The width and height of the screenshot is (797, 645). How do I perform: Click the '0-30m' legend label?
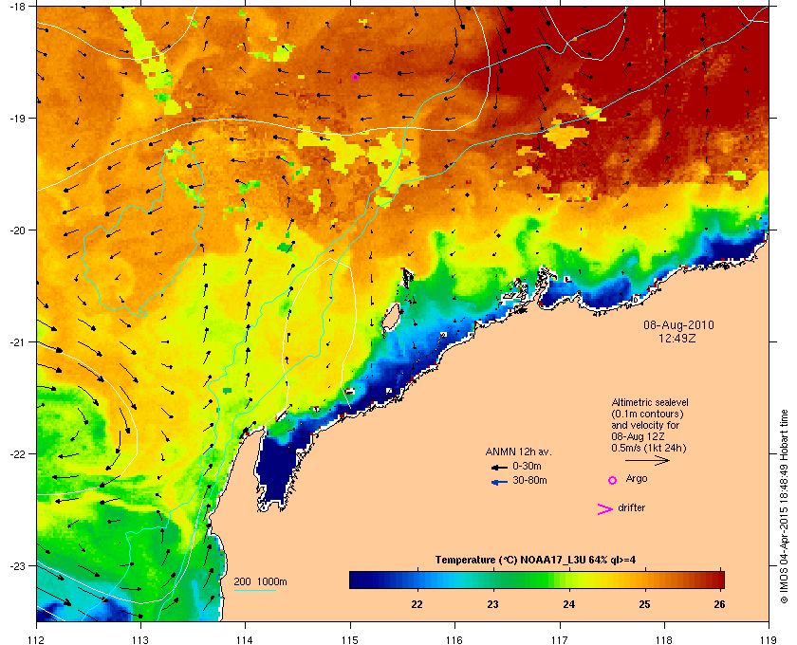pos(527,466)
